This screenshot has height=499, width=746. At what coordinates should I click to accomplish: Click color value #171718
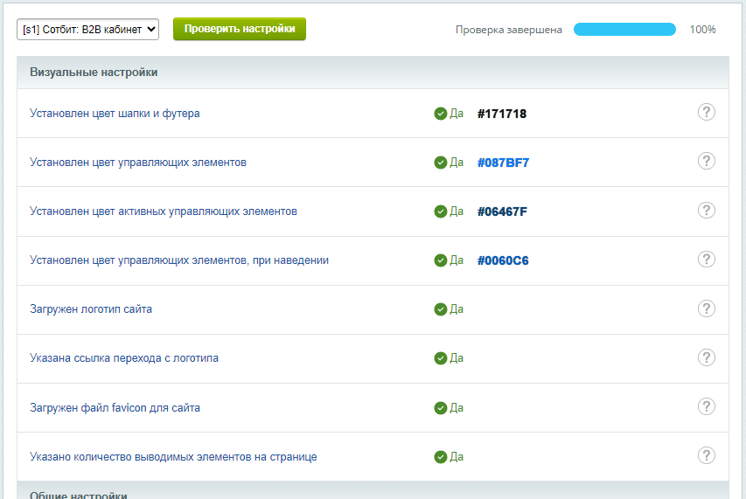coord(502,114)
